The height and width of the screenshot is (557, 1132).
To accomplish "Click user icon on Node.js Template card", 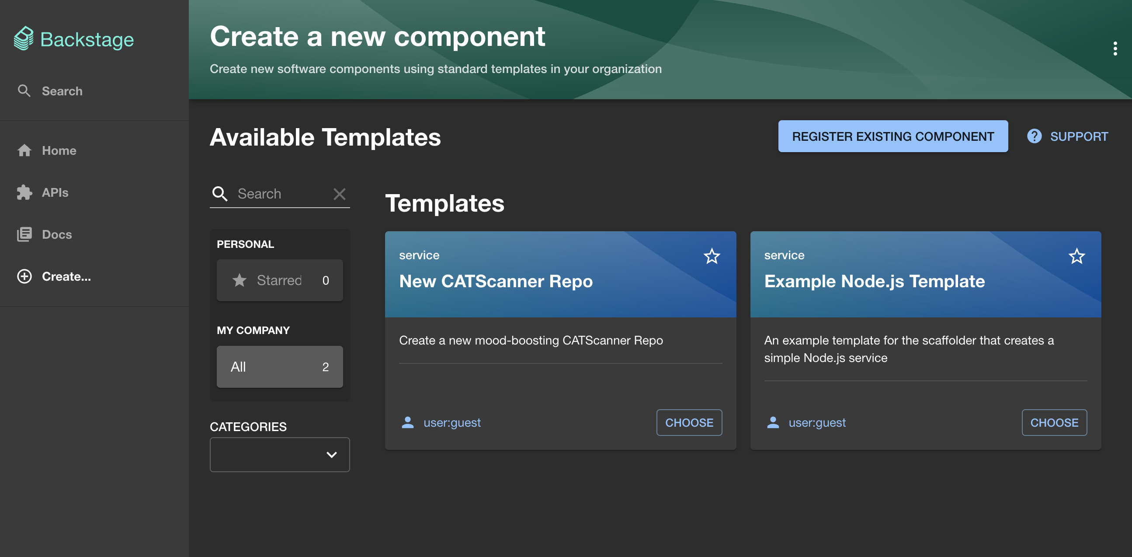I will point(773,422).
